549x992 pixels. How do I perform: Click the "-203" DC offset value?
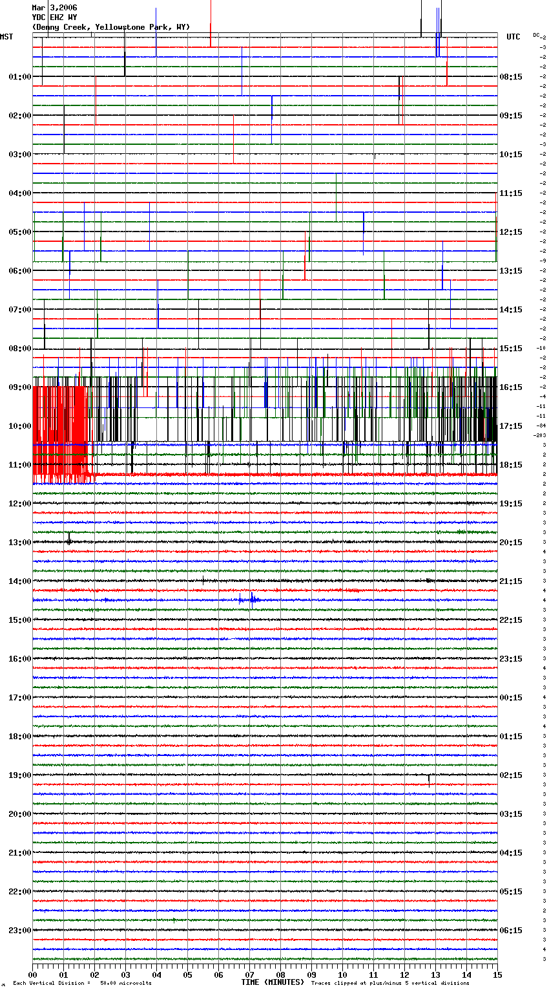pyautogui.click(x=540, y=435)
